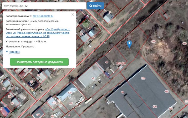Click Посмотреть доступные документы button
The width and height of the screenshot is (188, 118).
[x=39, y=62]
